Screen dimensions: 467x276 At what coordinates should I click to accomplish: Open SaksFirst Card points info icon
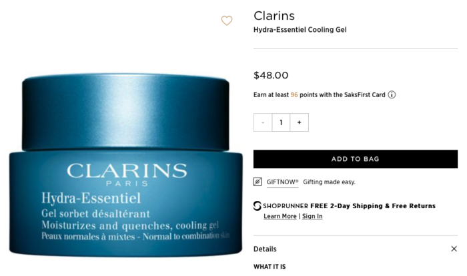[392, 94]
